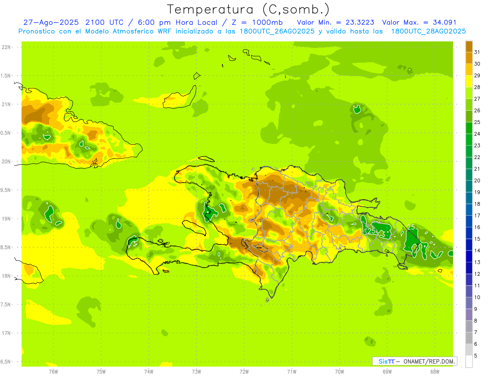This screenshot has width=488, height=377.
Task: Click the '6.5N' latitude label
Action: [6, 362]
